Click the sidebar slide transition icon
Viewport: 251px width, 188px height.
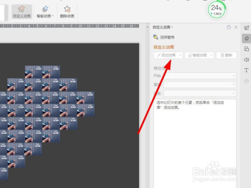click(246, 49)
